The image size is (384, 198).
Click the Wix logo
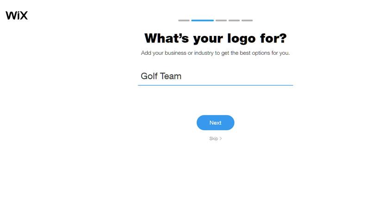(17, 15)
